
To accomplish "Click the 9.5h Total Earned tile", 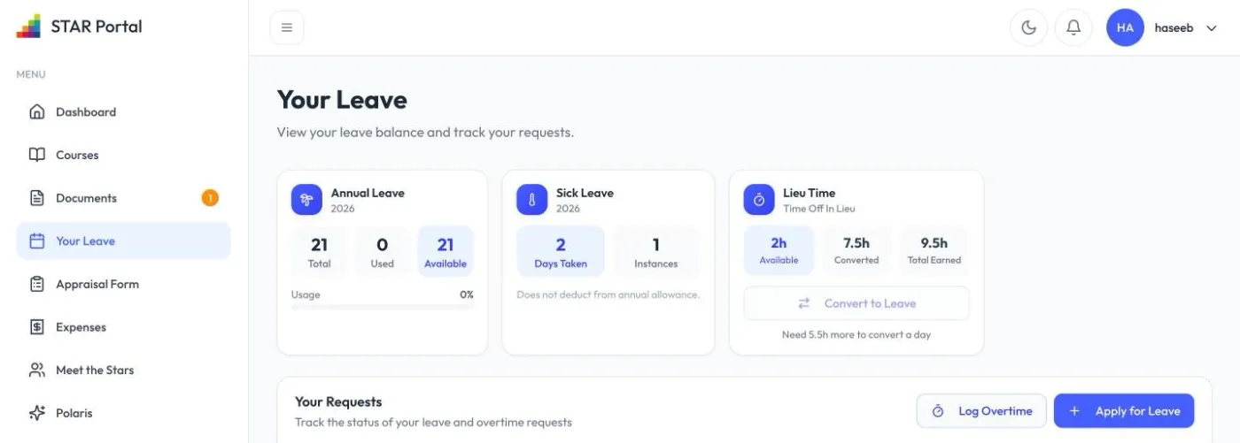I will pyautogui.click(x=934, y=251).
